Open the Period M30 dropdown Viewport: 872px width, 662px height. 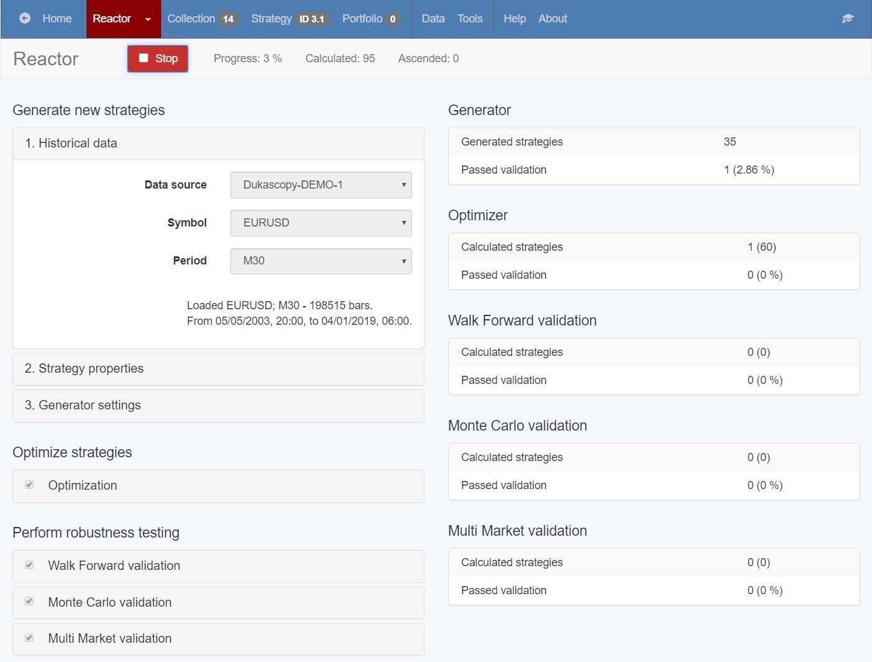pyautogui.click(x=321, y=261)
